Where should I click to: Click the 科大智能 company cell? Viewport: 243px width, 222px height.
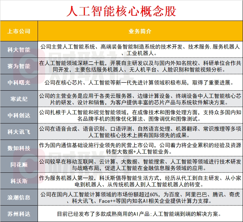point(19,50)
